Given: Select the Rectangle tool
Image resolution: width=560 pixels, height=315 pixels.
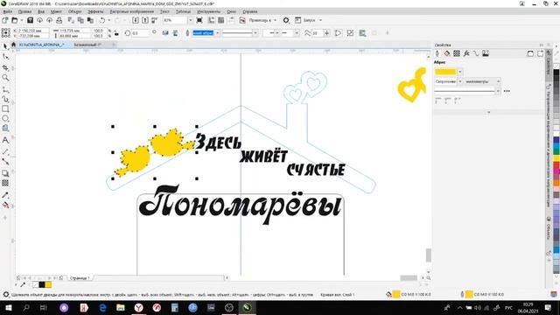Looking at the screenshot, I should [5, 108].
